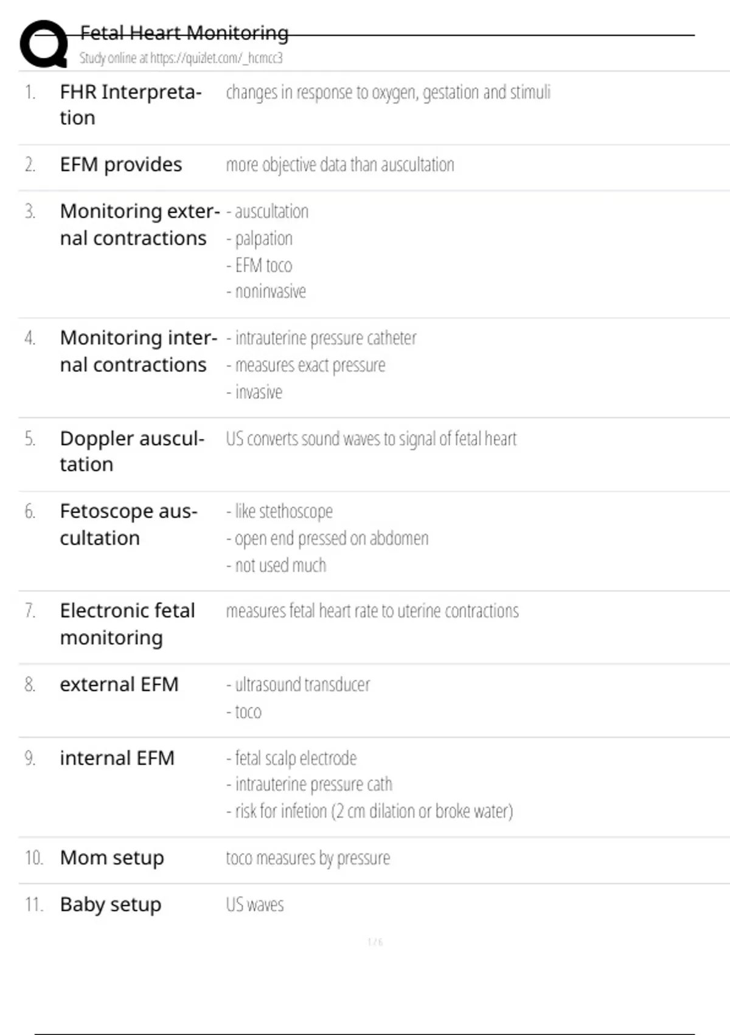
Task: Click the Mom setup term
Action: [112, 858]
